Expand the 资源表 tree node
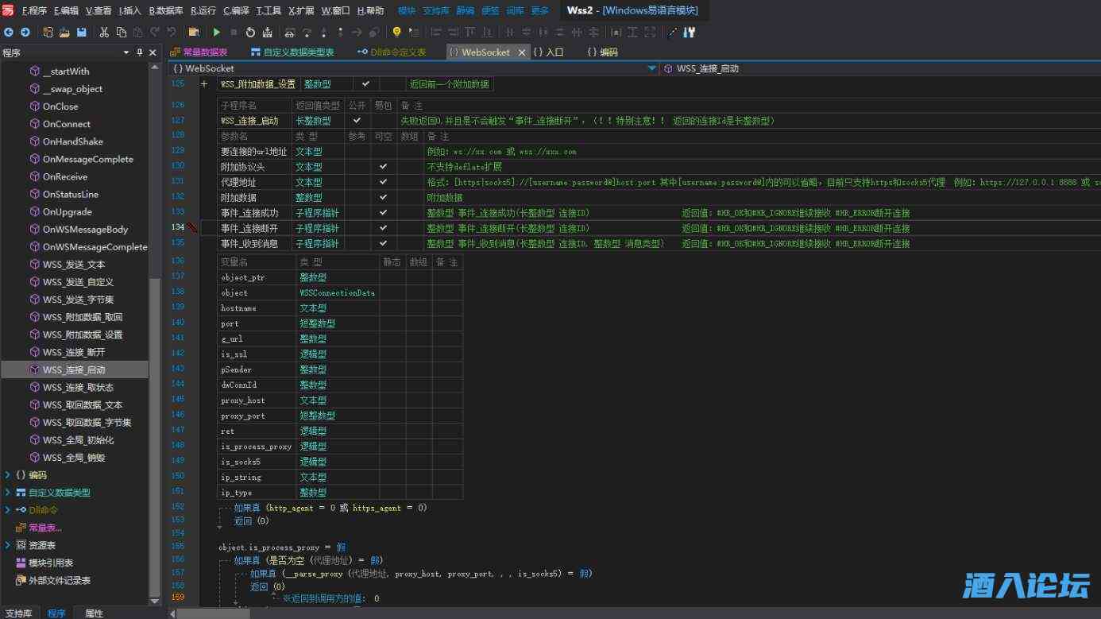 point(7,545)
